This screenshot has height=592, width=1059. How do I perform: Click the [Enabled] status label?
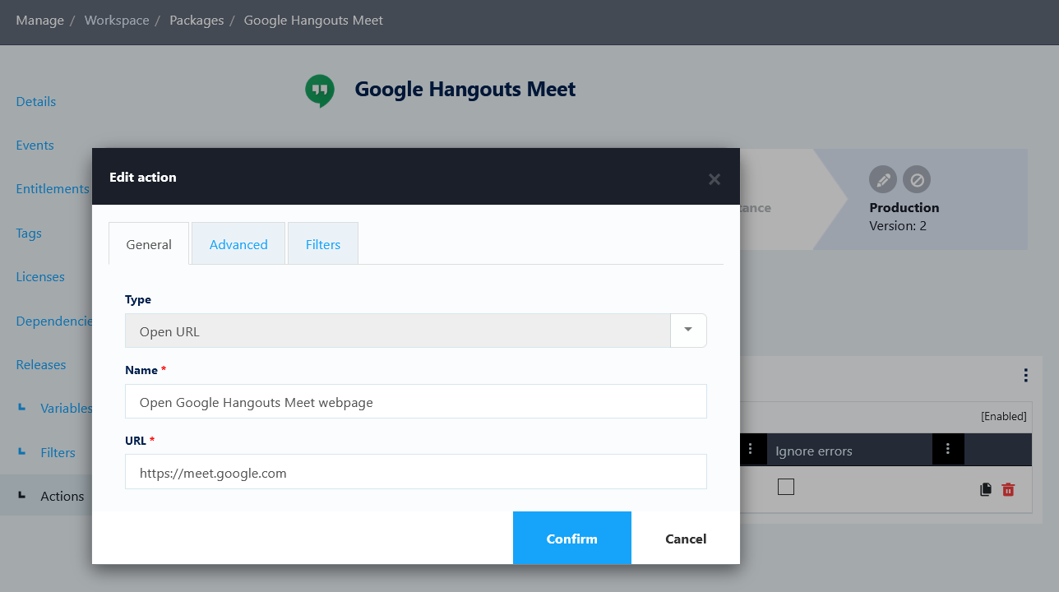pos(1004,417)
